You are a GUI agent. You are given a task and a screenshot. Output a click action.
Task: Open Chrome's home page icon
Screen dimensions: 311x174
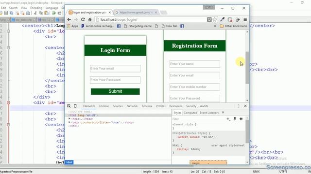90,19
